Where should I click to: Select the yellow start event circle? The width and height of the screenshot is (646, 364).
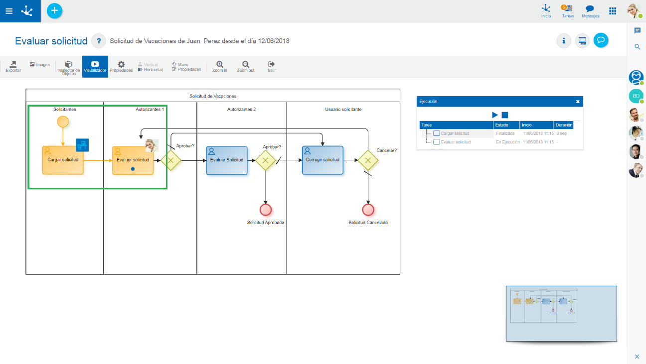(63, 121)
